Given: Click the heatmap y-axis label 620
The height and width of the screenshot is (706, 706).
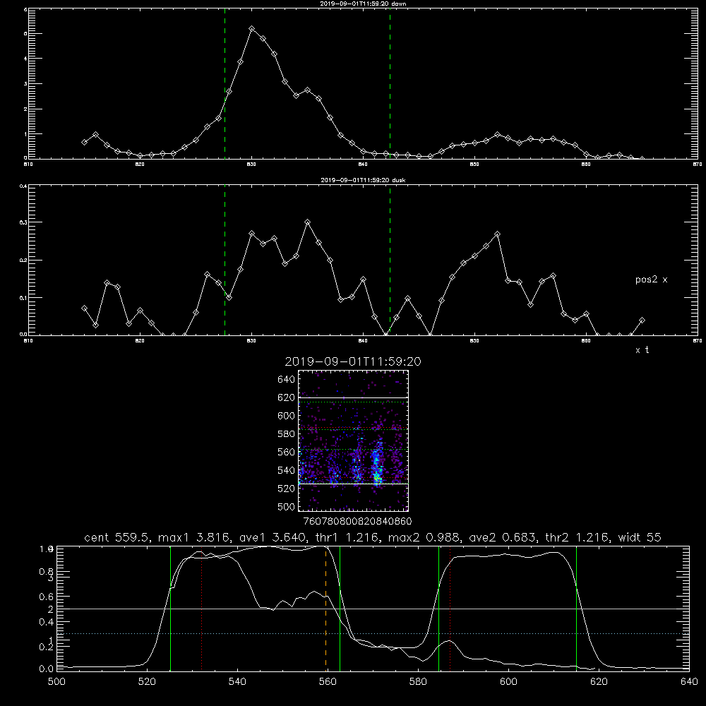Looking at the screenshot, I should pos(286,397).
